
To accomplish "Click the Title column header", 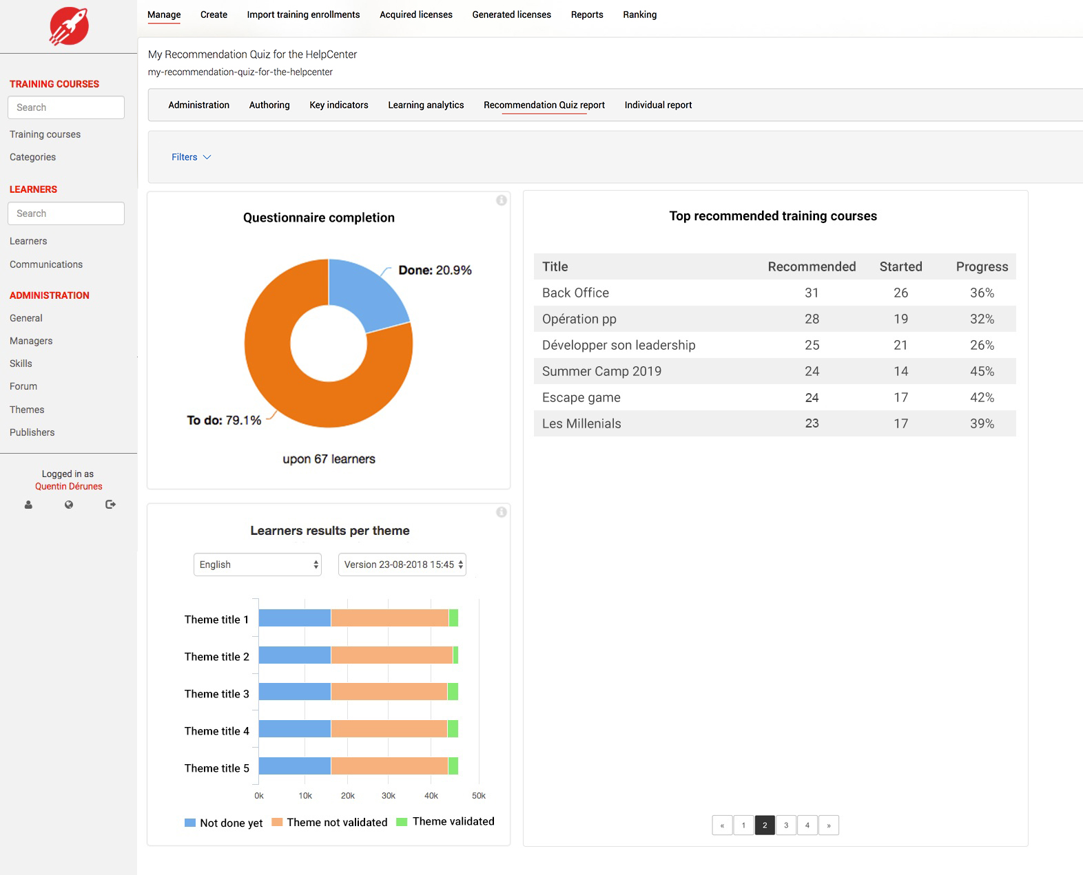I will tap(555, 266).
